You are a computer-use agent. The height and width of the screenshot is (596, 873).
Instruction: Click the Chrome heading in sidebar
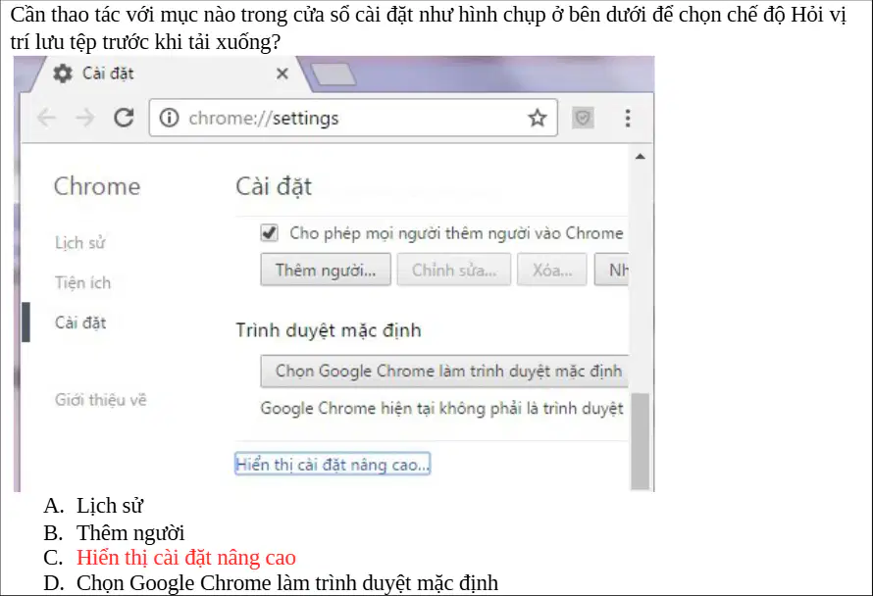[x=97, y=186]
